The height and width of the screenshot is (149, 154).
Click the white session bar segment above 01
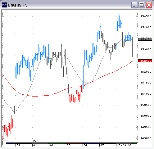point(40,143)
